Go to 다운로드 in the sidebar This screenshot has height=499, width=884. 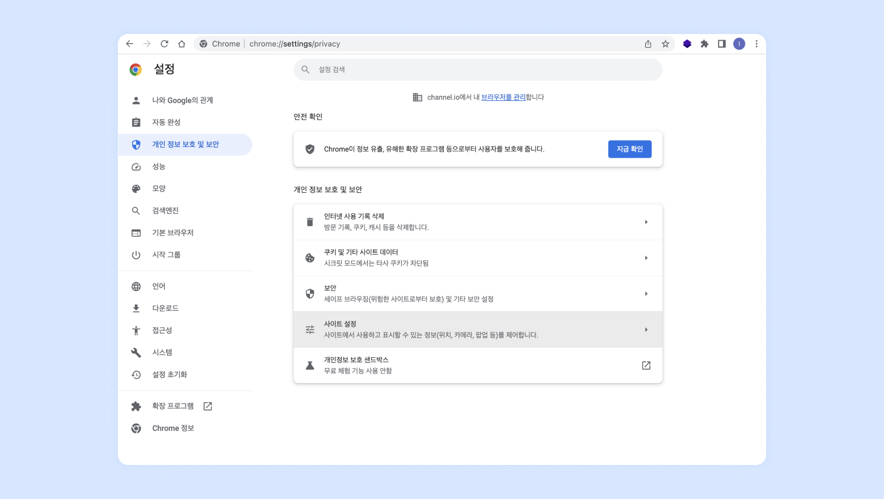pyautogui.click(x=165, y=308)
